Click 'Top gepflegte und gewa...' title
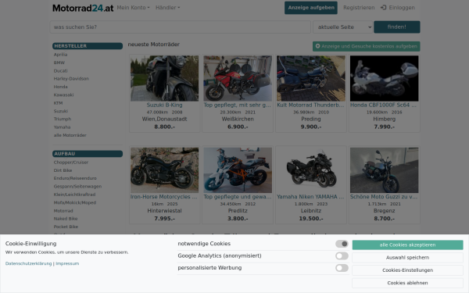 (x=238, y=197)
